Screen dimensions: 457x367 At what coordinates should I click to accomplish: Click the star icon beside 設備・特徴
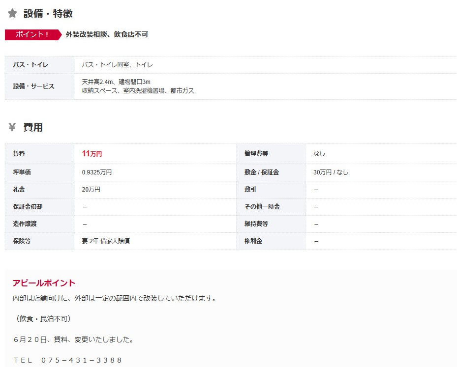12,14
